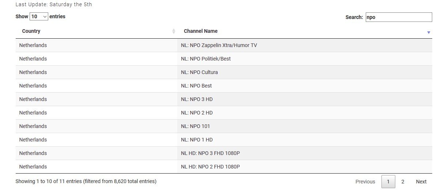441x194 pixels.
Task: Select the NL: NPO 3 HD row
Action: tap(197, 99)
